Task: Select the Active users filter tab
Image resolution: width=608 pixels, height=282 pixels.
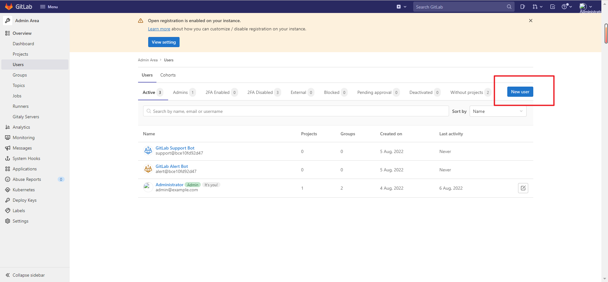Action: [153, 92]
